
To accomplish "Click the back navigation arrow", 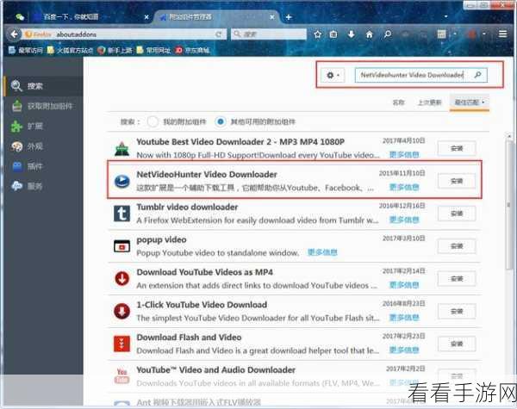I will pos(14,34).
